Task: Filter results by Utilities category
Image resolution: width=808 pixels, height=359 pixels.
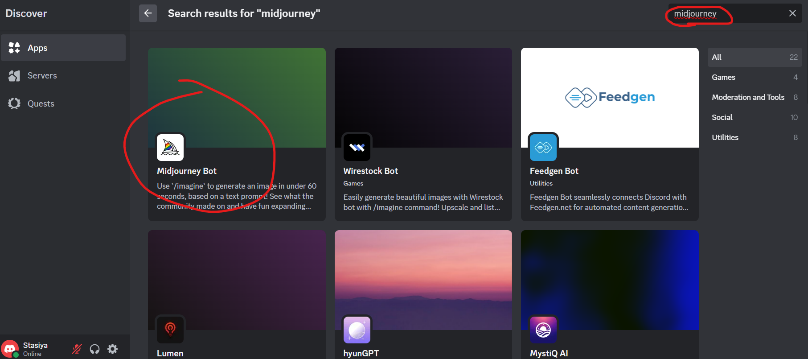Action: (755, 137)
